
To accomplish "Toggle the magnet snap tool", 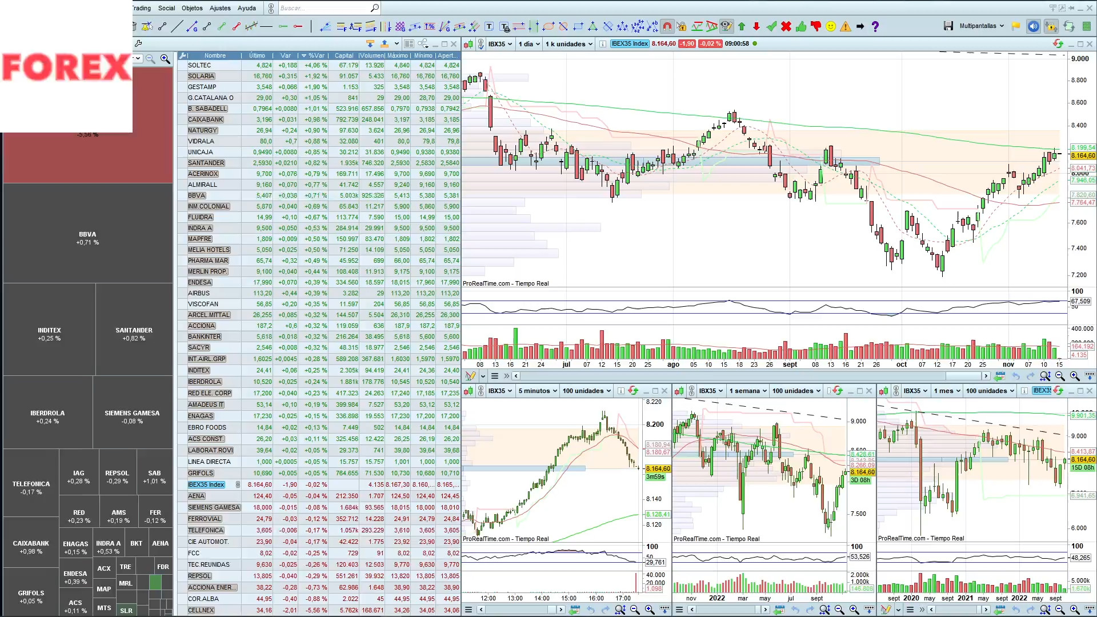I will point(667,26).
